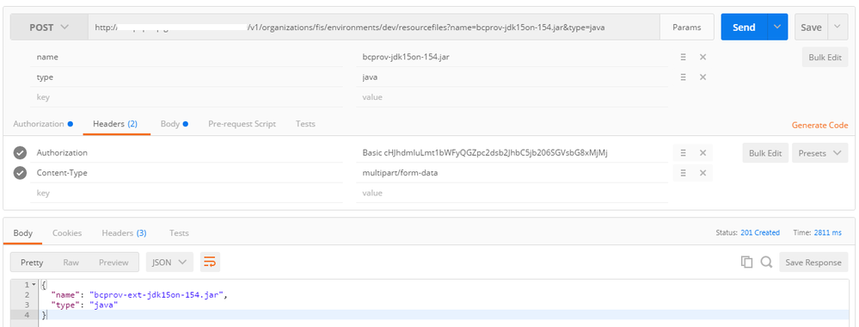Open the response Cookies tab
The height and width of the screenshot is (327, 859).
pyautogui.click(x=67, y=233)
